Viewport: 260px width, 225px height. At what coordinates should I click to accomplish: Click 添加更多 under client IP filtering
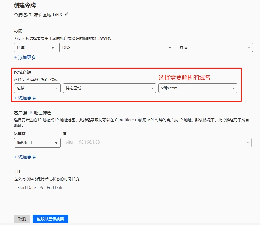pos(25,157)
